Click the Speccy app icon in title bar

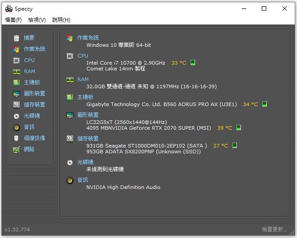point(9,9)
